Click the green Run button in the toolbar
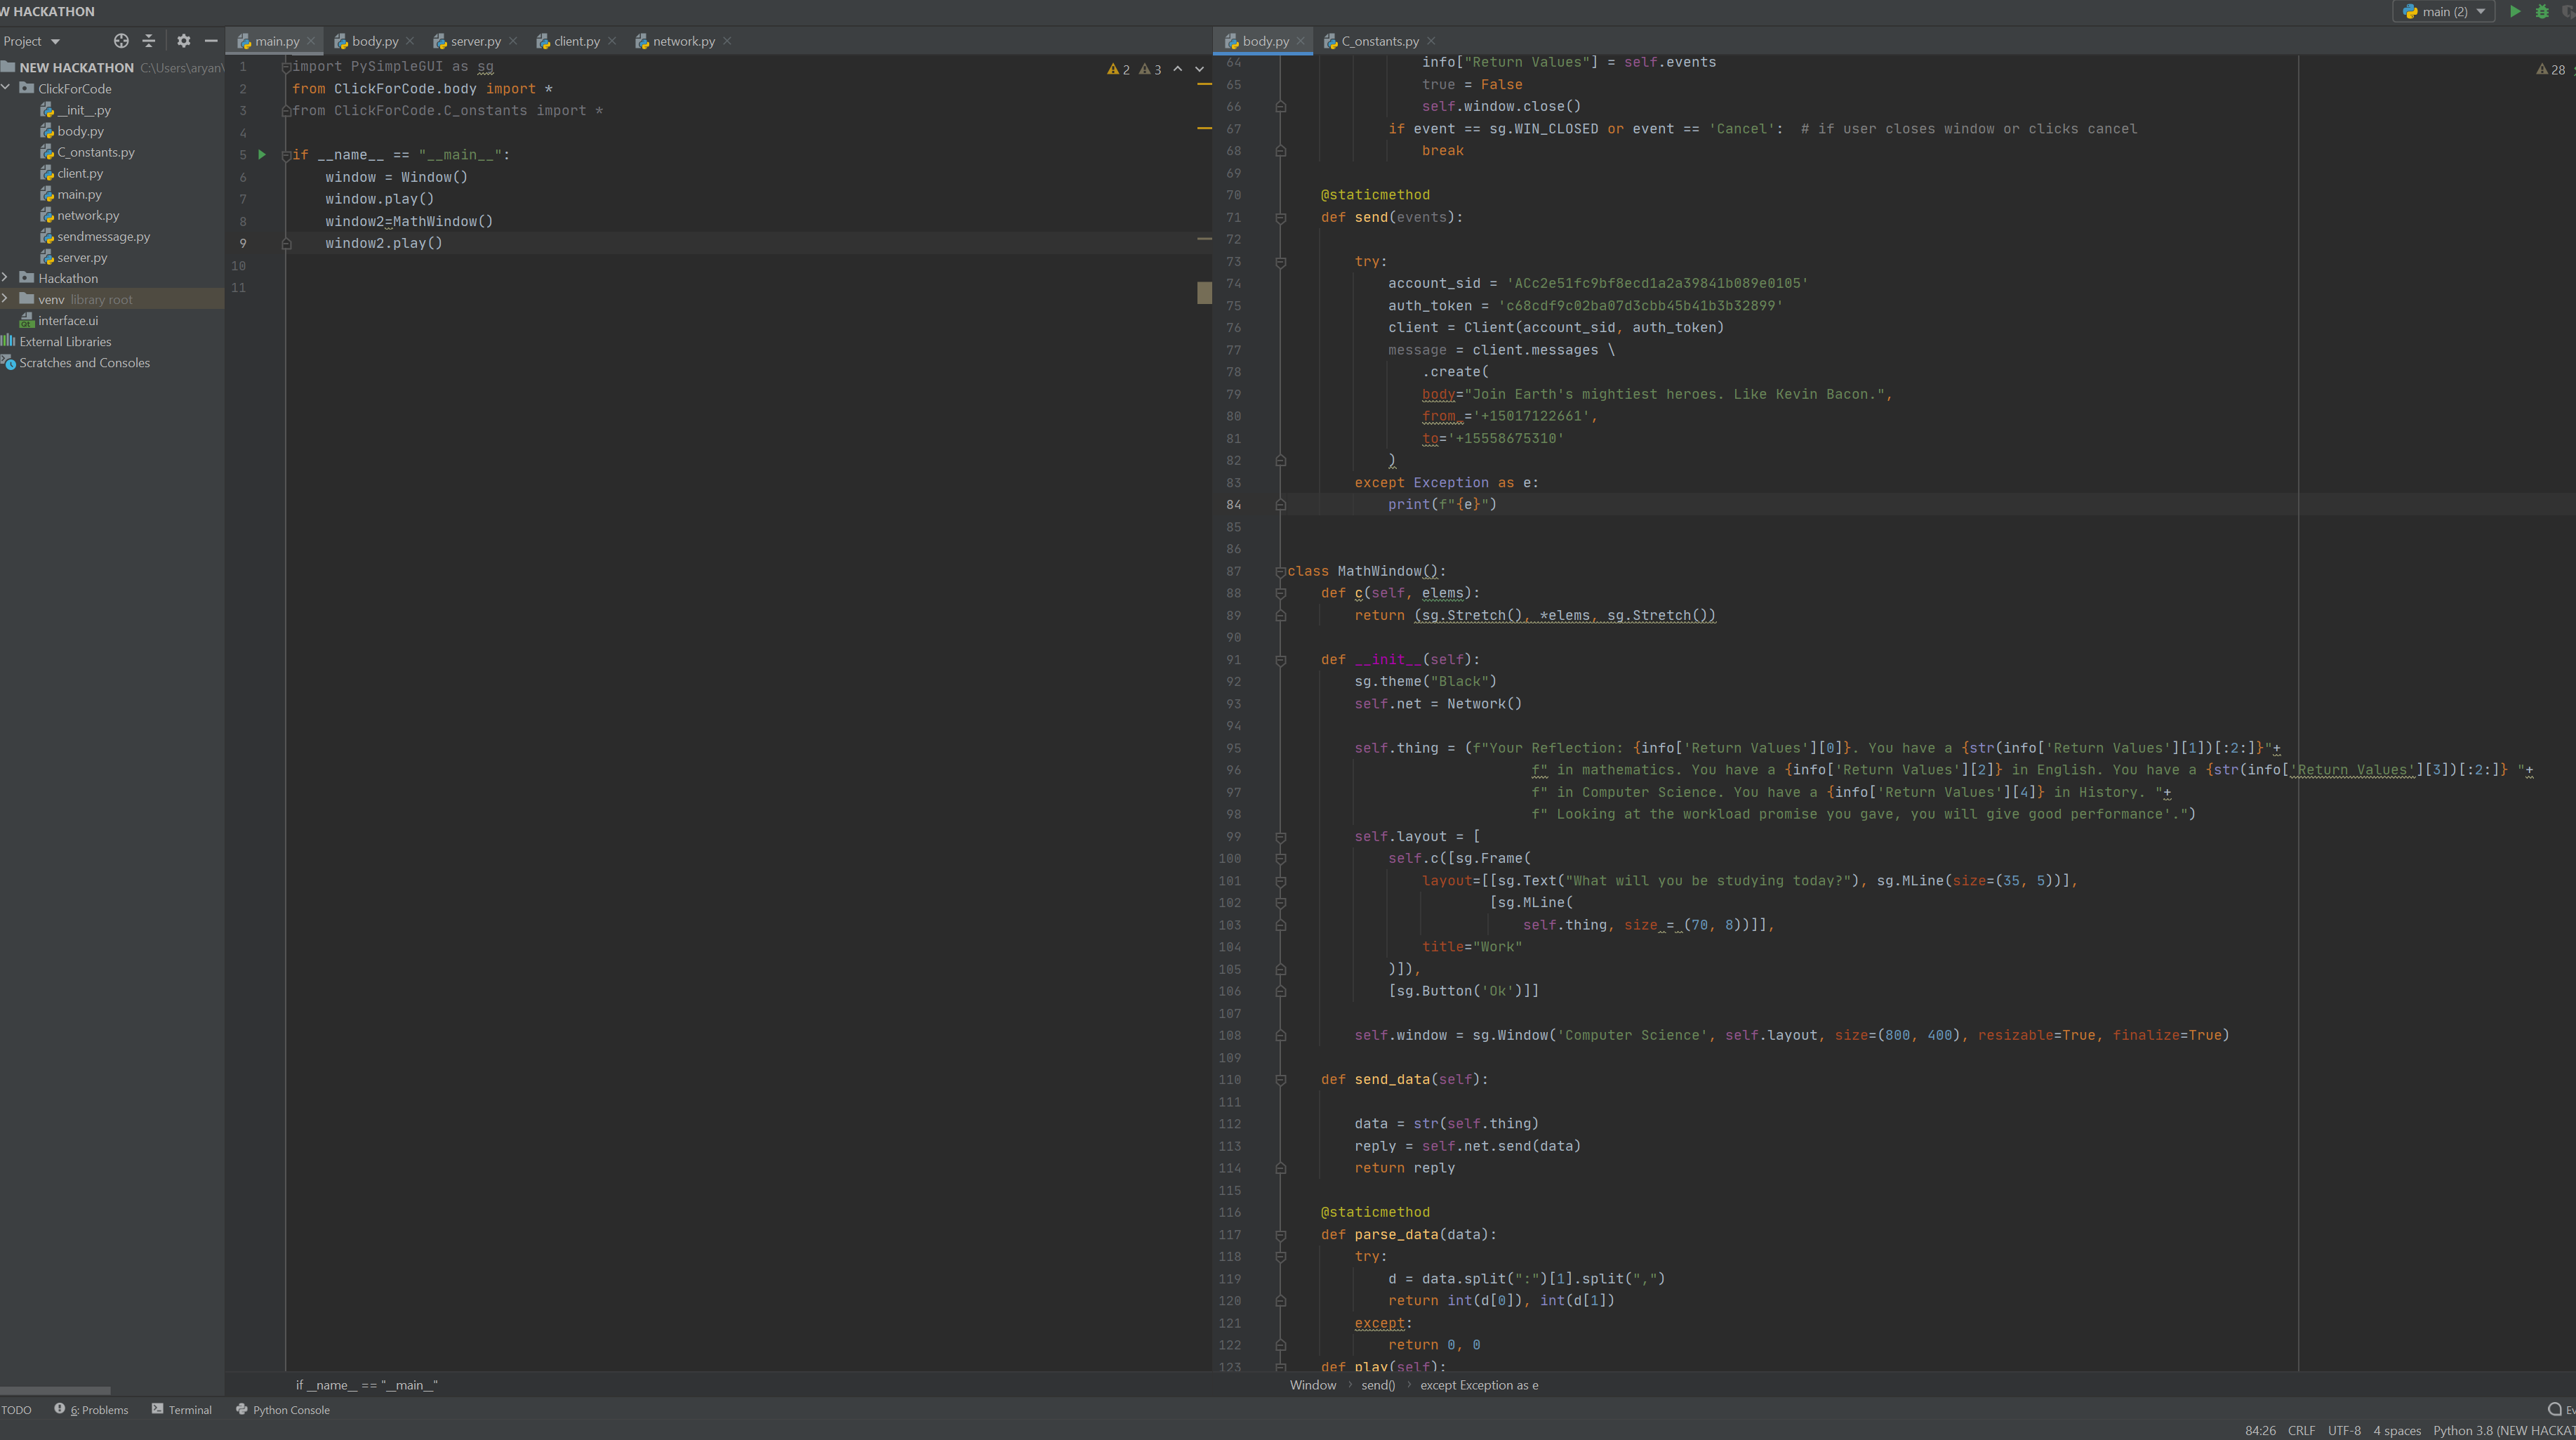The width and height of the screenshot is (2576, 1440). pos(2515,12)
